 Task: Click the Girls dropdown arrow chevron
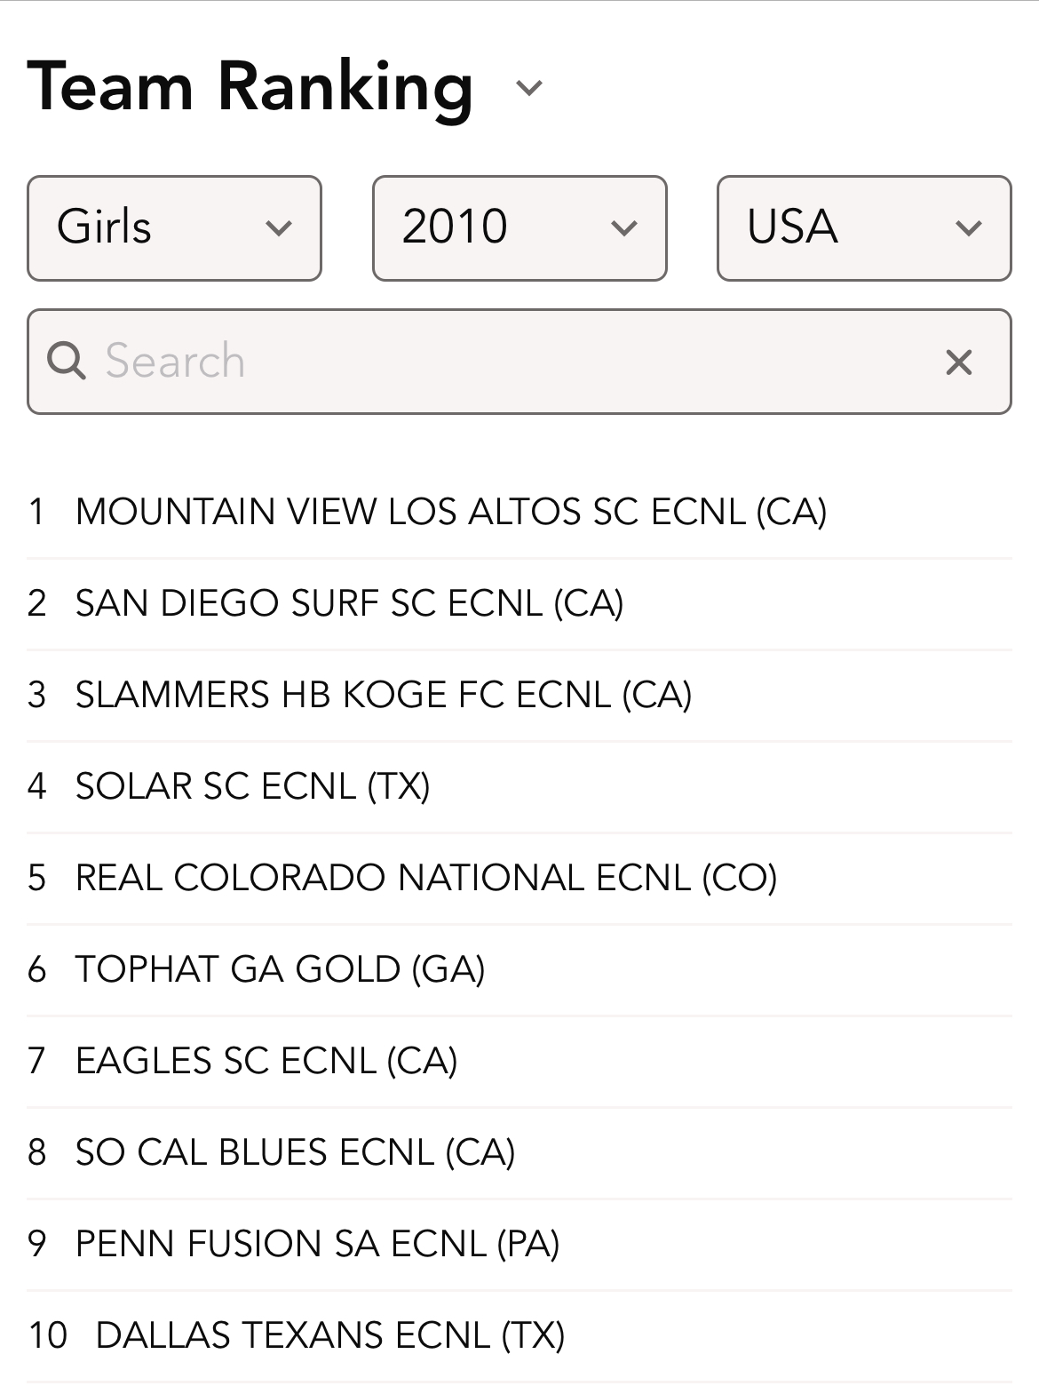[279, 228]
